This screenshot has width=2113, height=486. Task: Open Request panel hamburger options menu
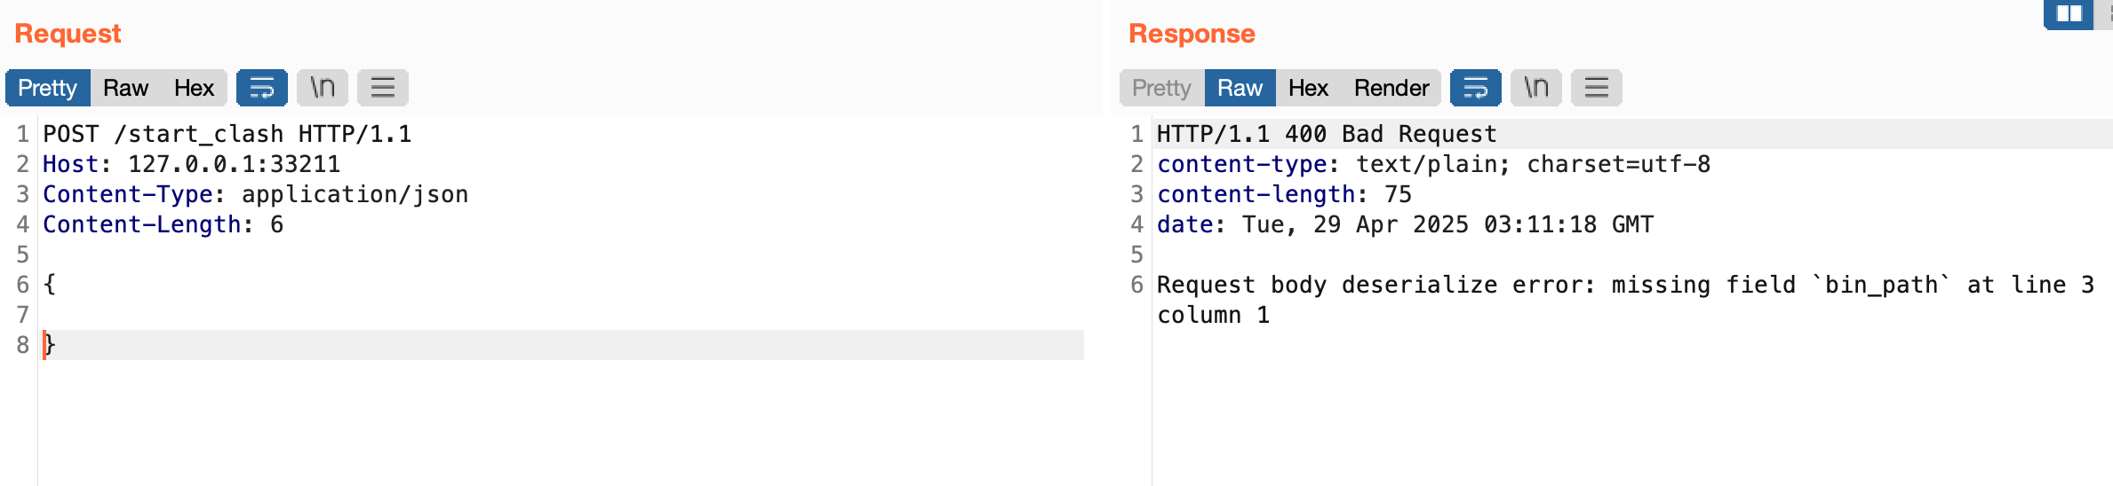382,88
